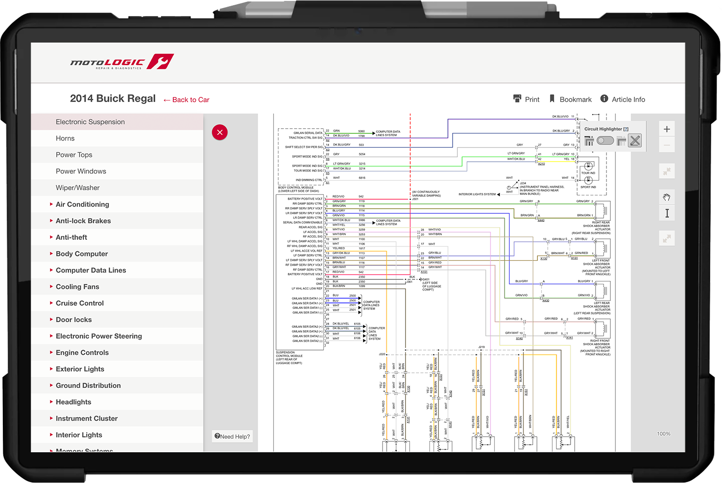The height and width of the screenshot is (483, 722).
Task: Click the gray dimmed circuits icon
Action: [x=622, y=141]
